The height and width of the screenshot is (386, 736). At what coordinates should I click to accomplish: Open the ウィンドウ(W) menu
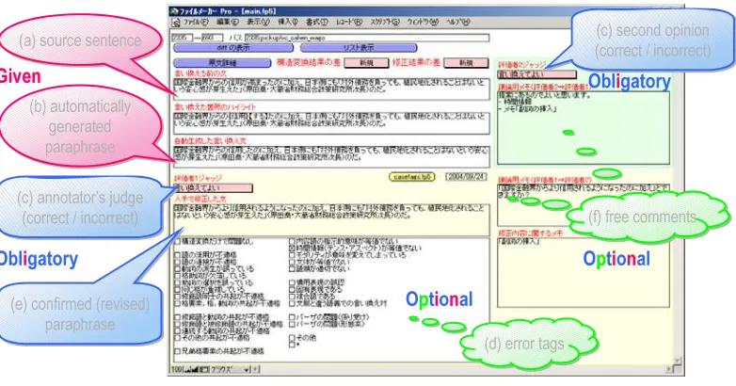click(422, 22)
